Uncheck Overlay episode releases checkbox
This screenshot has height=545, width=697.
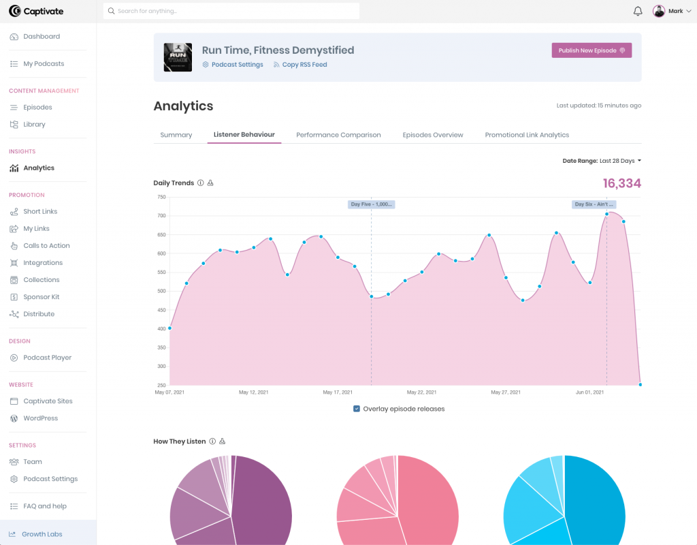pyautogui.click(x=357, y=409)
